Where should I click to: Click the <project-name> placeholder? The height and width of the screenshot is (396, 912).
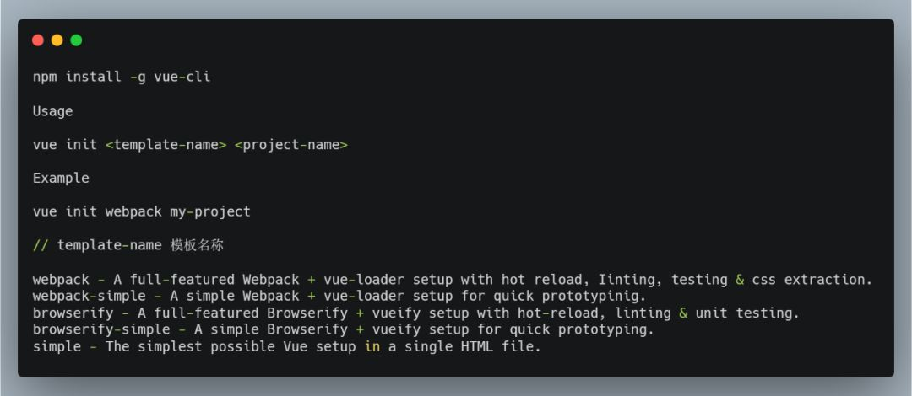pyautogui.click(x=291, y=145)
